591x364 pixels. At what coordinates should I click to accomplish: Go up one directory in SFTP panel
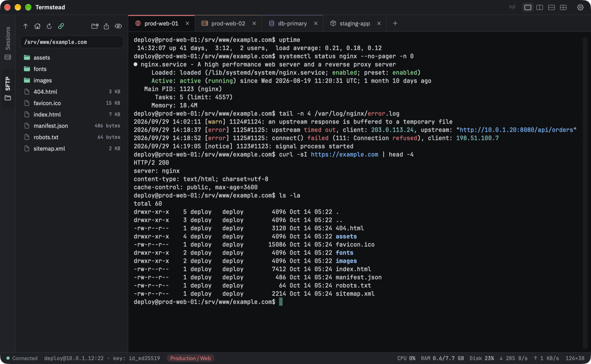click(x=25, y=26)
